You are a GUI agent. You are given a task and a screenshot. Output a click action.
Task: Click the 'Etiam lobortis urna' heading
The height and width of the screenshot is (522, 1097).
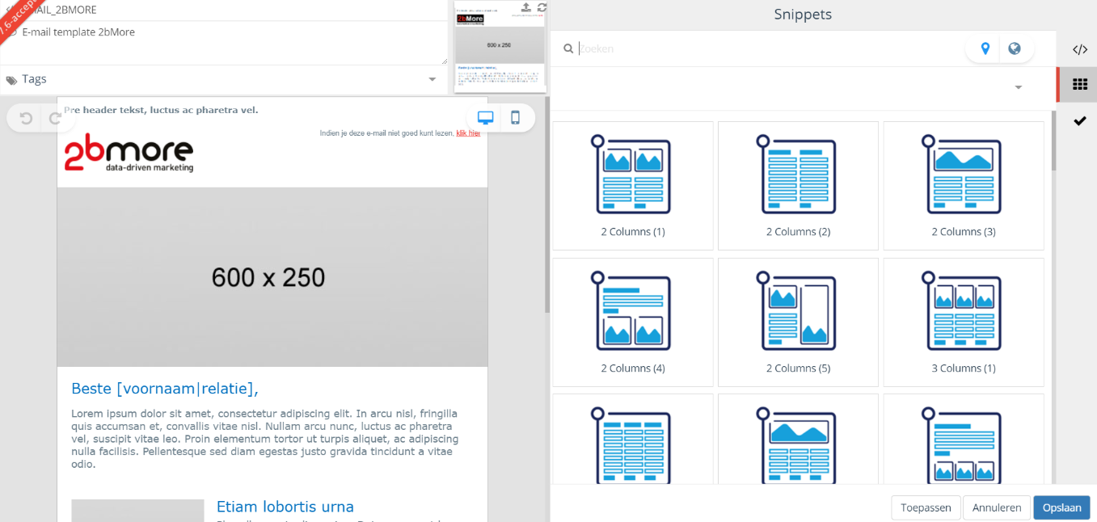(x=285, y=507)
